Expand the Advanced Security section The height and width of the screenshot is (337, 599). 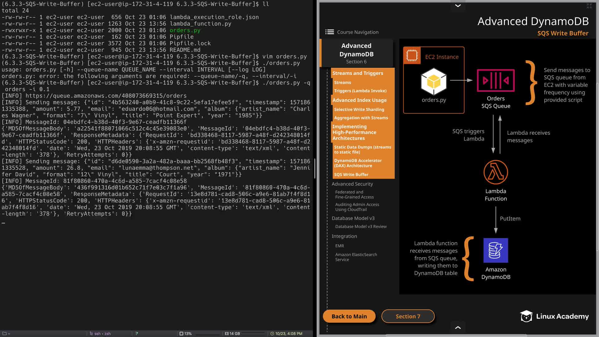(x=352, y=184)
